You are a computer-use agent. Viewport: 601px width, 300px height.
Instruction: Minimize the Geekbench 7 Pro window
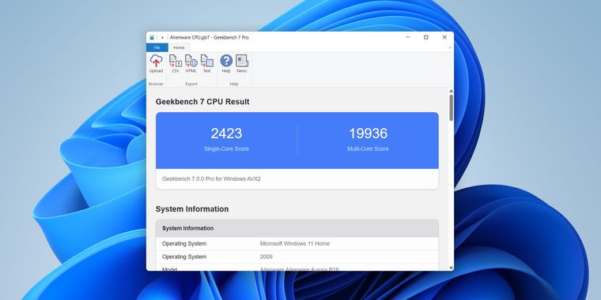pos(408,37)
